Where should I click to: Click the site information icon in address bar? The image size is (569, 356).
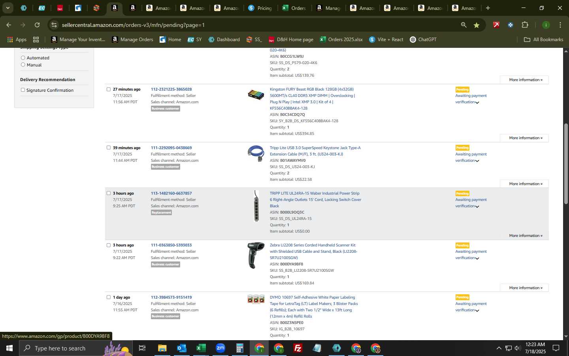(x=54, y=25)
